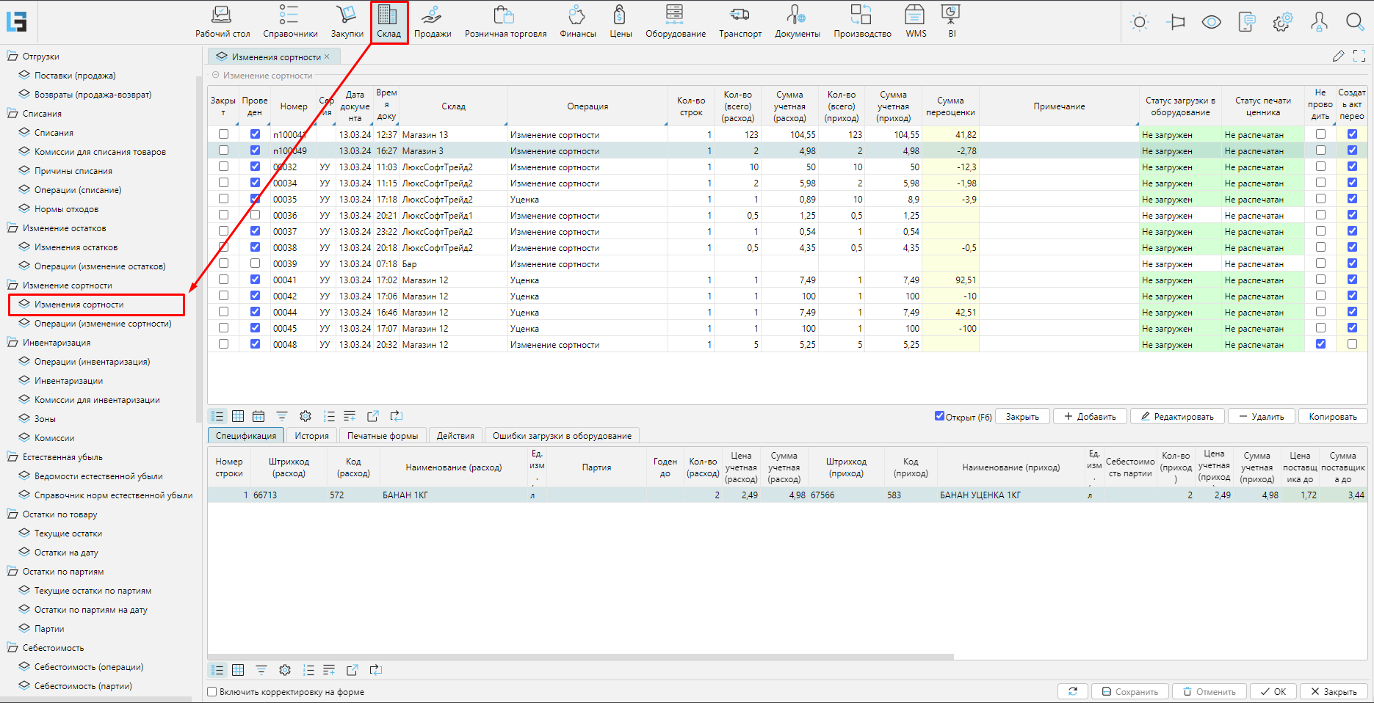Click the refresh icon beside Сохранить

pos(1072,691)
